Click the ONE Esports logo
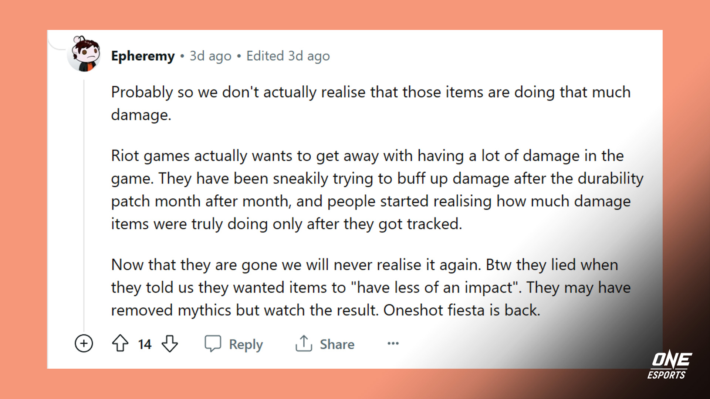The image size is (710, 399). tap(670, 365)
